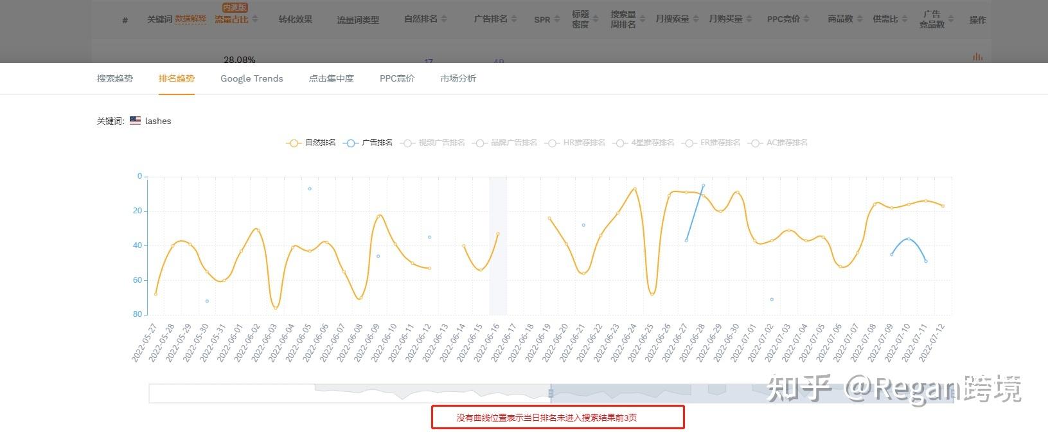1048x435 pixels.
Task: Open the 点击集中度 tab
Action: tap(332, 78)
